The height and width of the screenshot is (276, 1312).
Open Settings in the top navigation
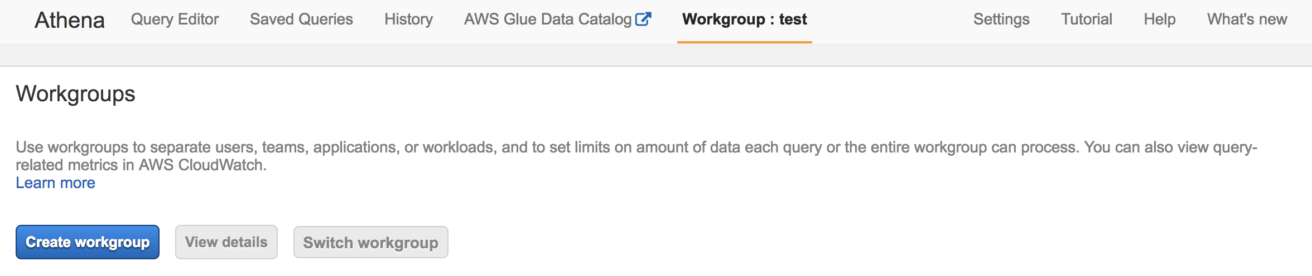pos(1001,19)
